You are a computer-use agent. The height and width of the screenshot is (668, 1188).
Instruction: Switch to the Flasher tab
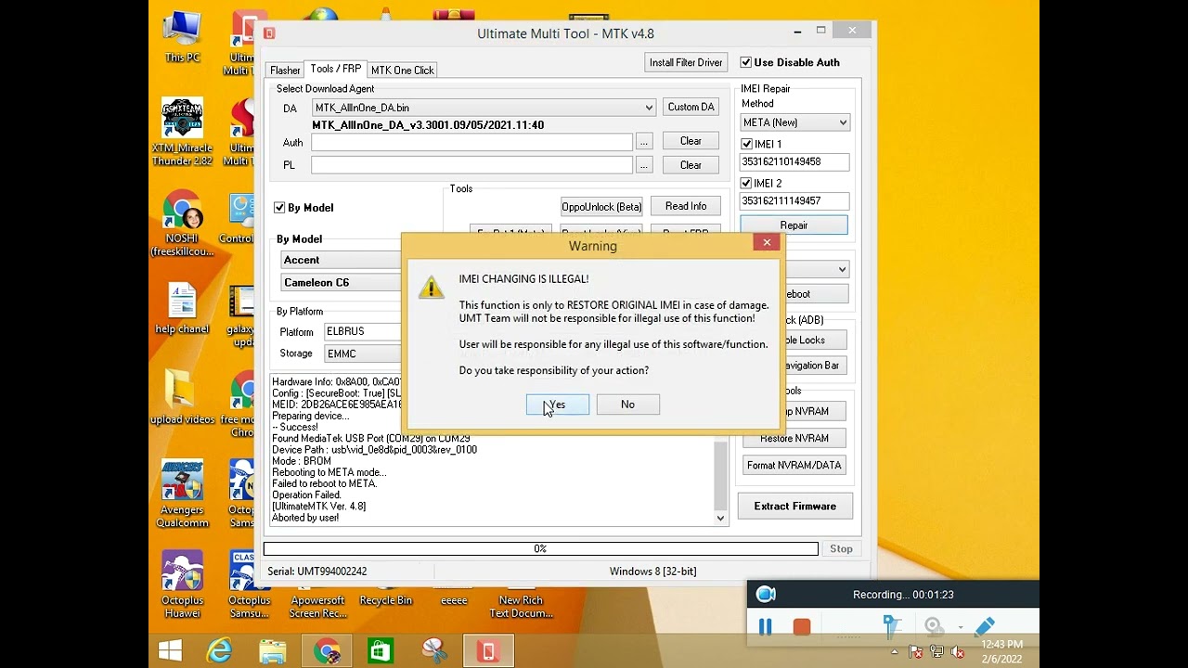point(285,71)
